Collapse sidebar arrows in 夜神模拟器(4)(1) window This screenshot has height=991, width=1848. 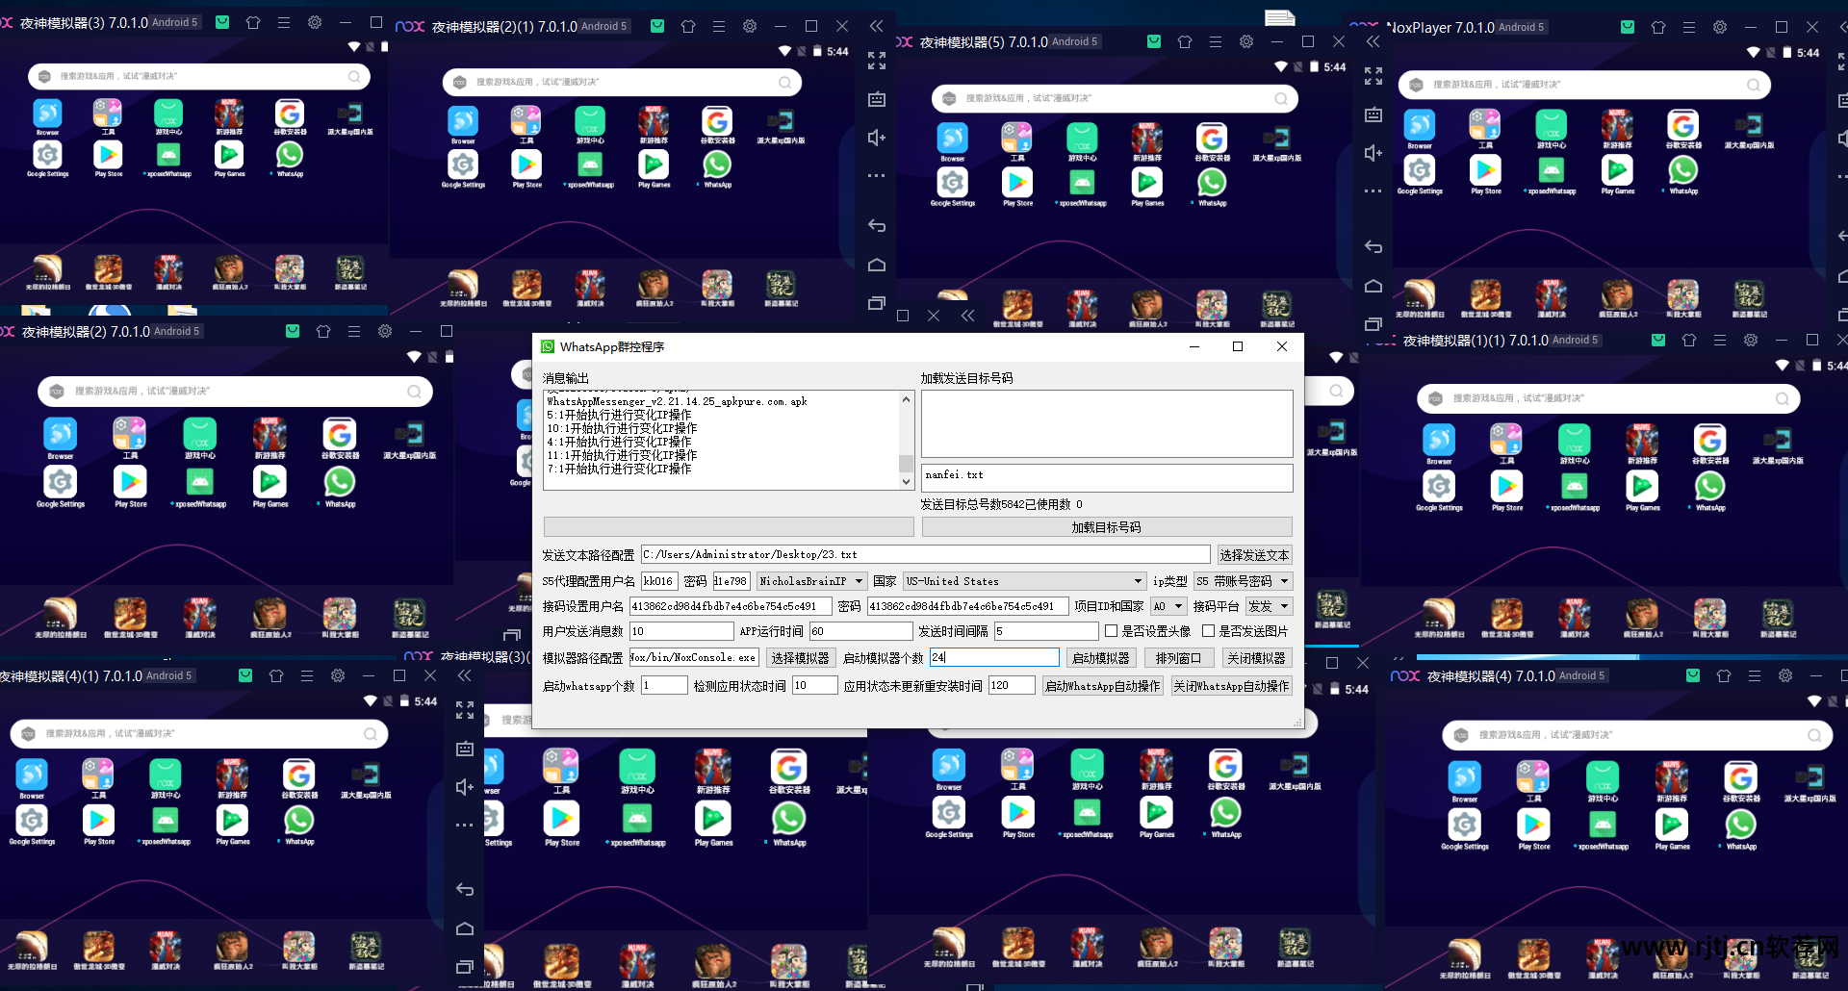pos(464,675)
